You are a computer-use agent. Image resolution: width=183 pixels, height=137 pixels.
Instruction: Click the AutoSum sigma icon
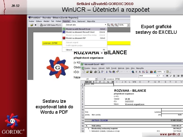point(136,72)
